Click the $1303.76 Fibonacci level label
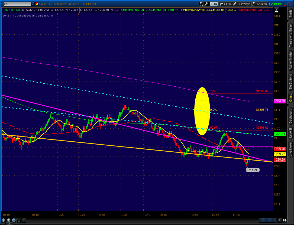This screenshot has width=294, height=225. [262, 110]
